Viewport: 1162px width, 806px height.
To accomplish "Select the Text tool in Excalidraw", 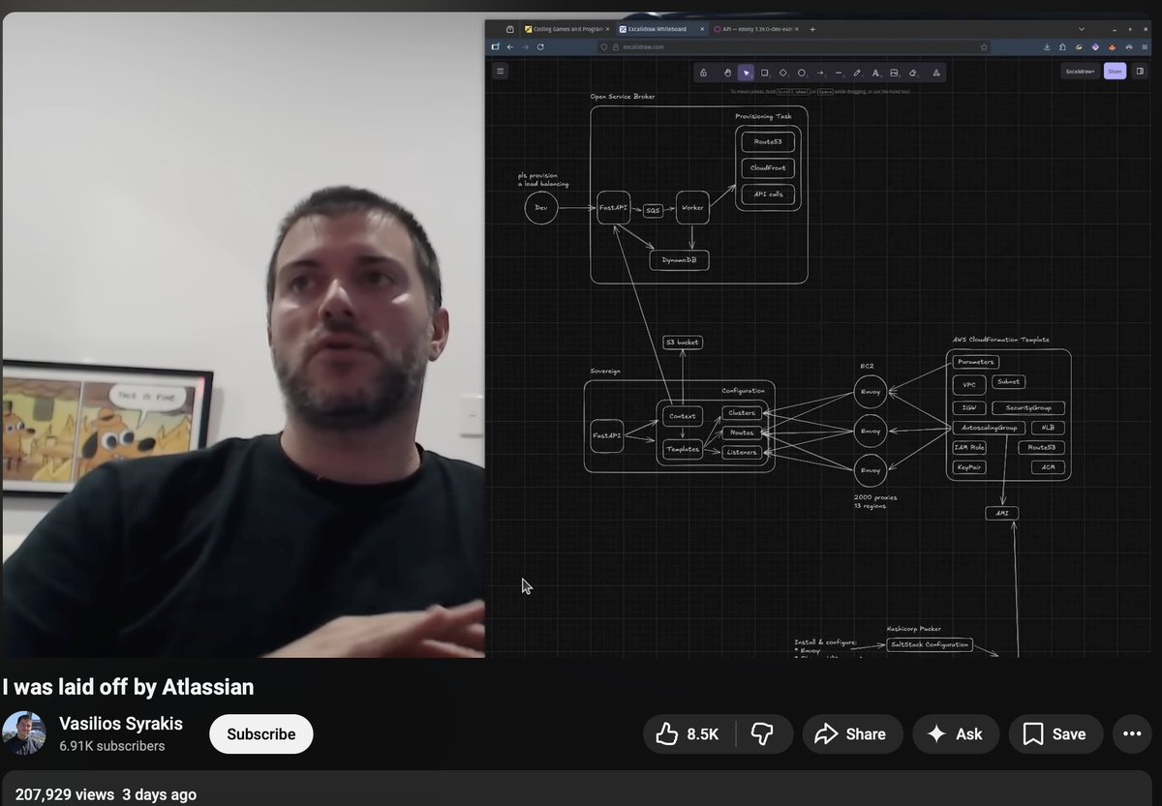I will 875,73.
